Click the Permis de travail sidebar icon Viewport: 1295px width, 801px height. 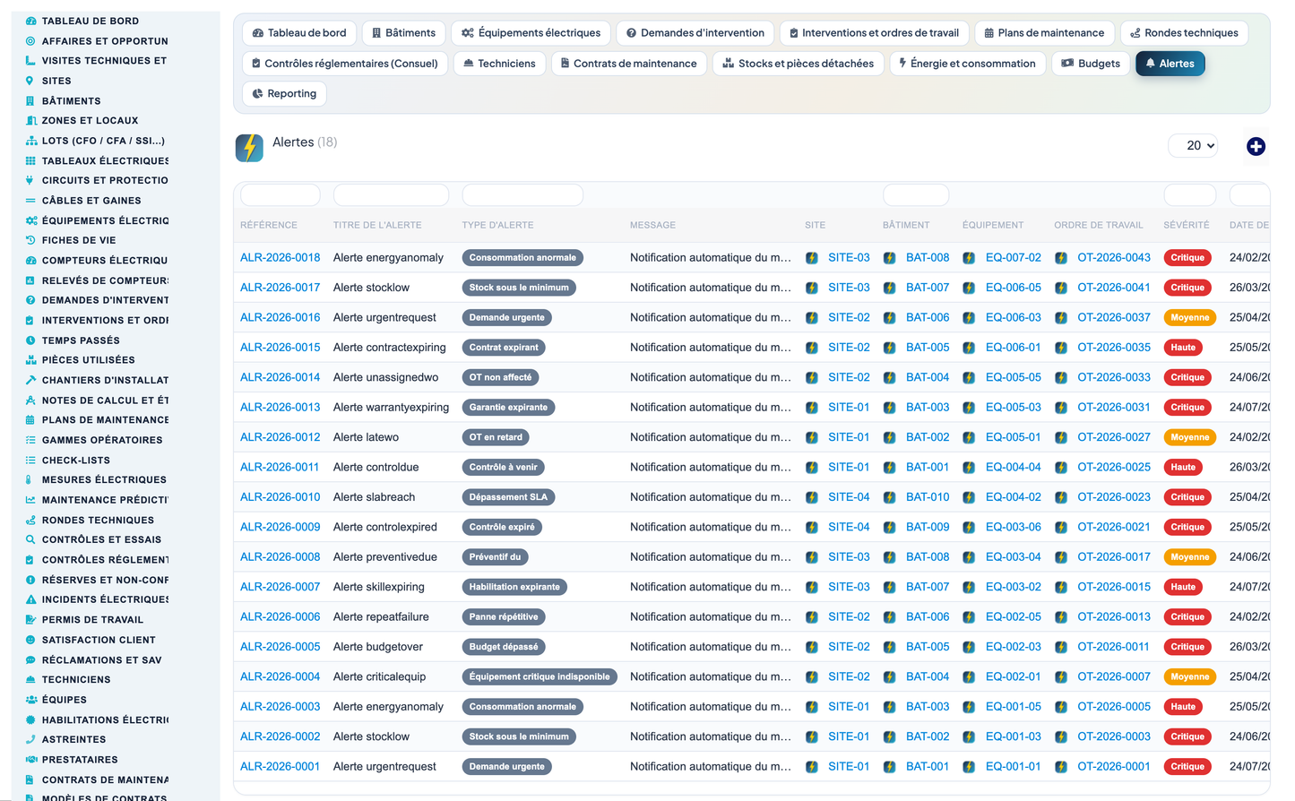point(30,620)
